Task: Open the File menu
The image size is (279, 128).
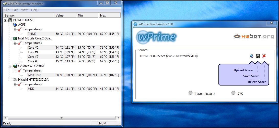Action: click(7, 10)
